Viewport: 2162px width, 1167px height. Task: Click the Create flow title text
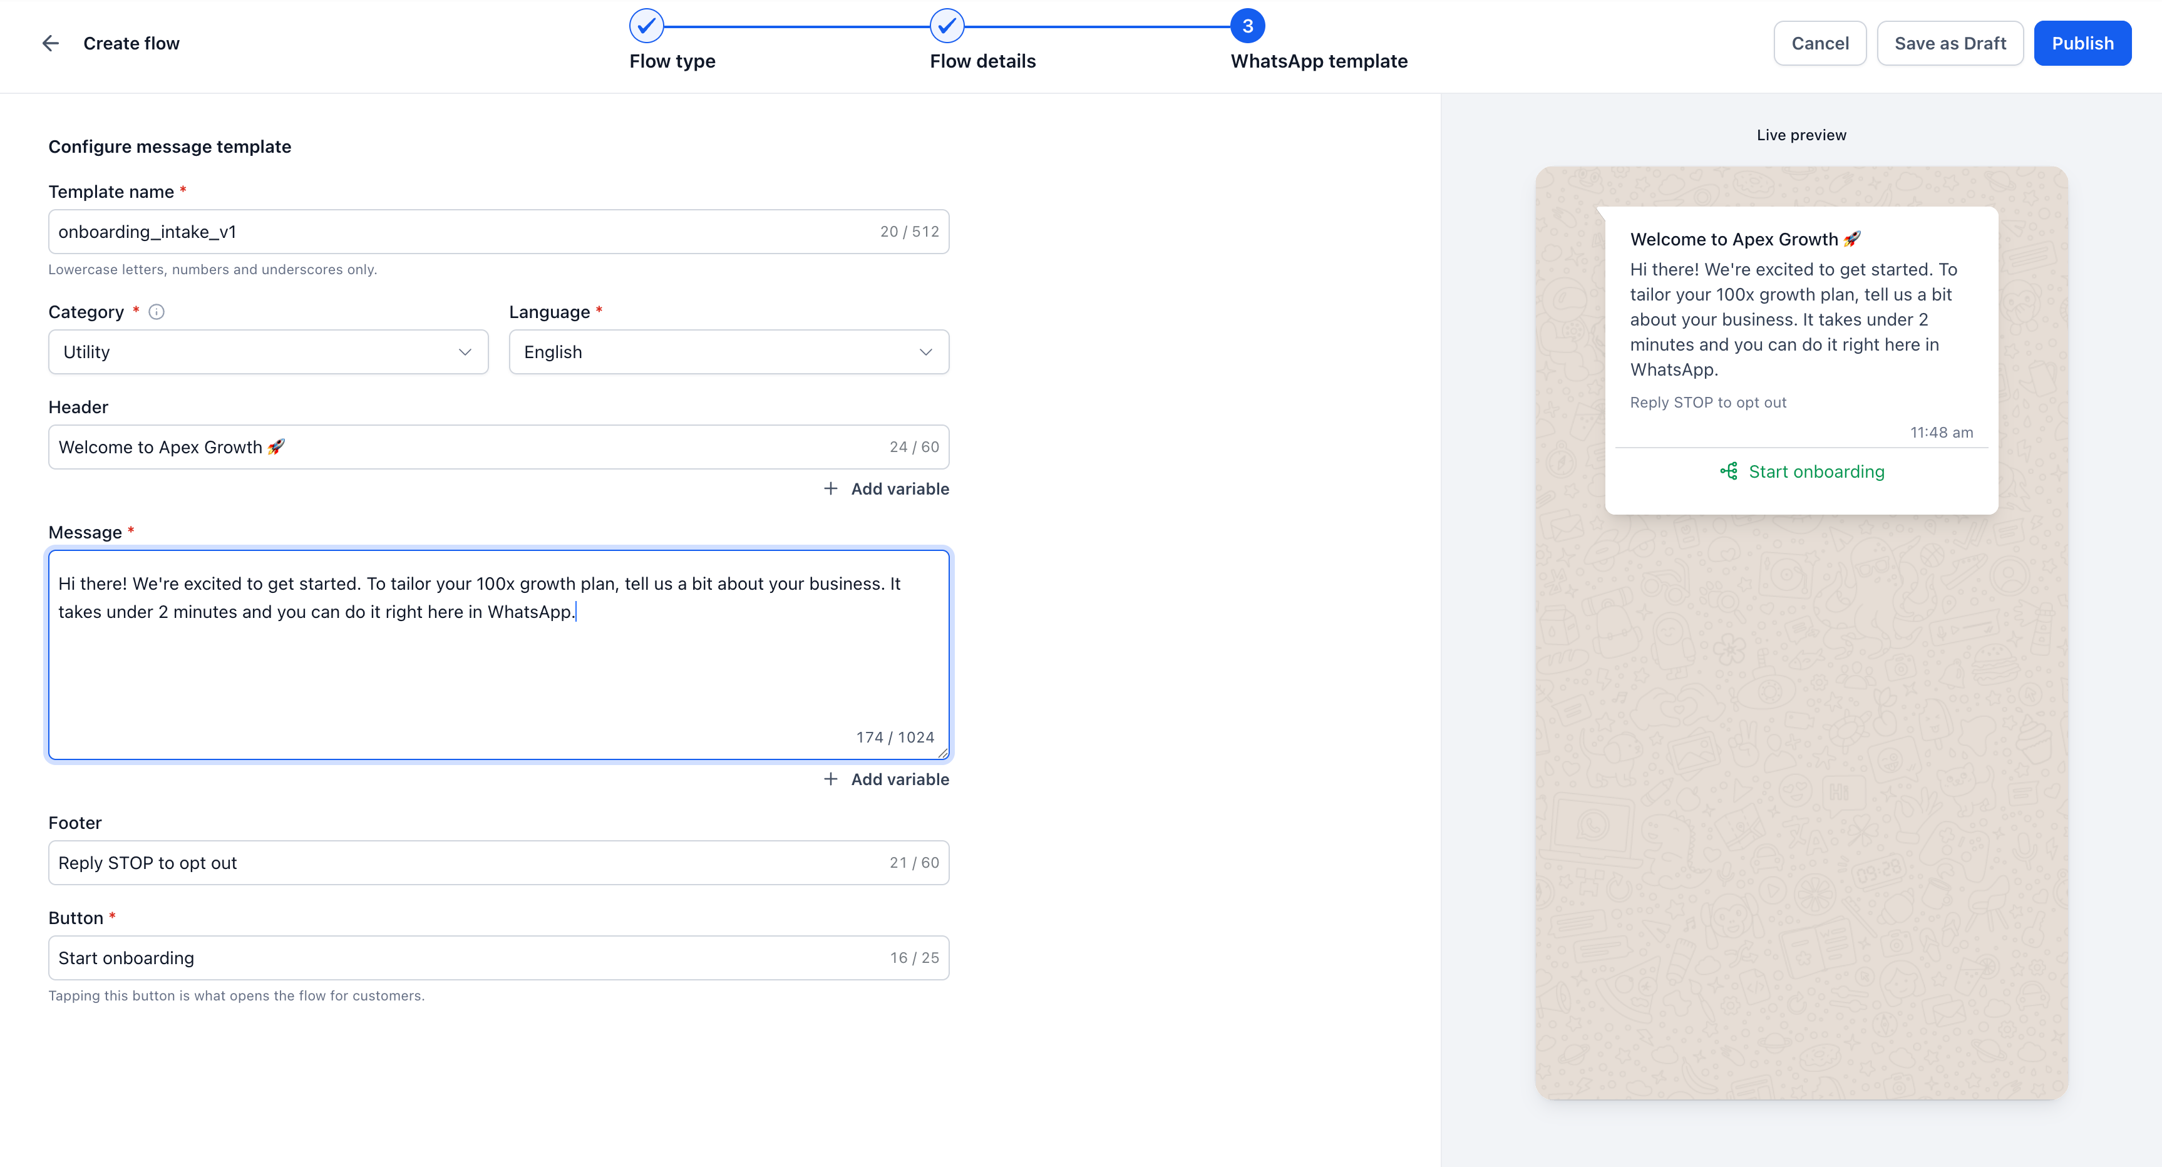click(131, 44)
